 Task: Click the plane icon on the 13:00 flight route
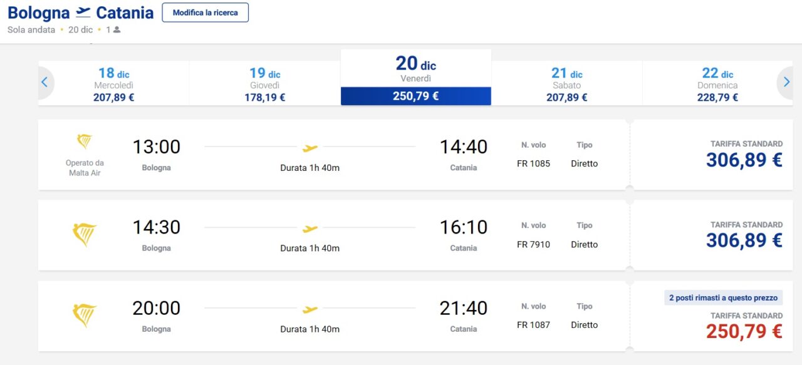(310, 148)
